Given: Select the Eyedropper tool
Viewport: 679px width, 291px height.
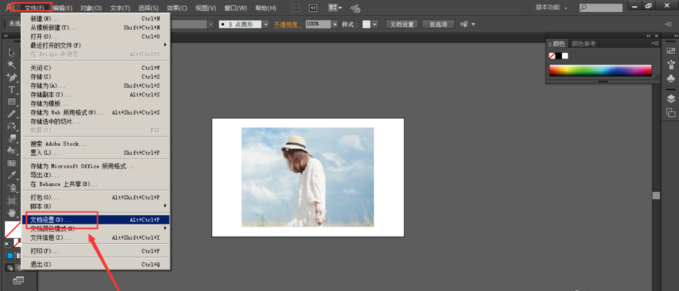Looking at the screenshot, I should [12, 176].
